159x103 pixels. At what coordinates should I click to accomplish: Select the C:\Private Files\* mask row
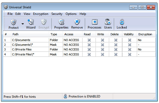click(79, 54)
